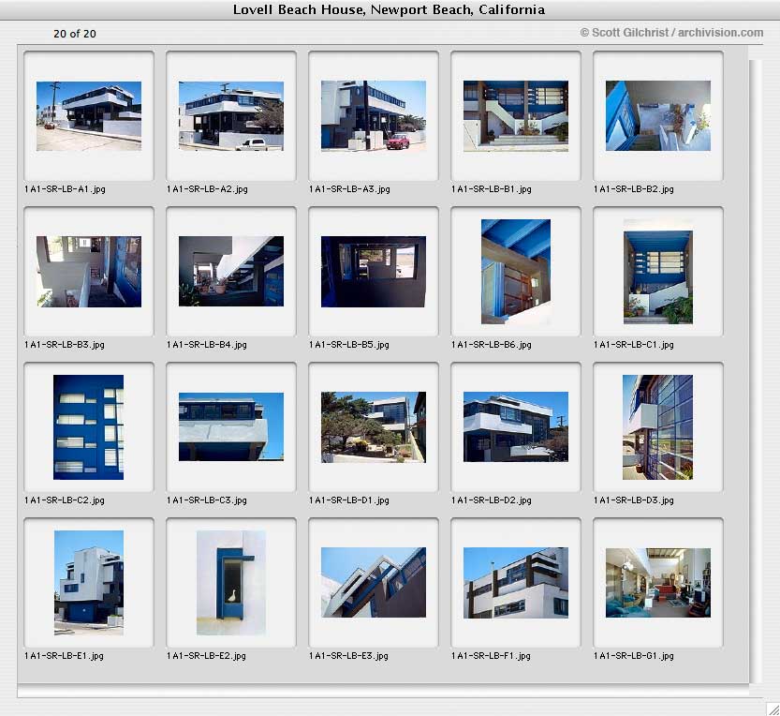Click the filename label 1A1-SR-LB-B5.jpg
The width and height of the screenshot is (780, 716).
pos(348,345)
